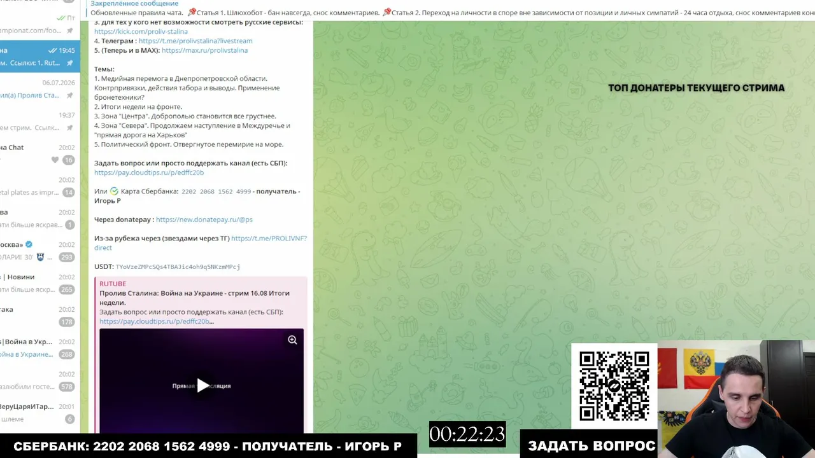Click the 'Темы:' heading in the message
This screenshot has width=815, height=458.
tap(104, 69)
